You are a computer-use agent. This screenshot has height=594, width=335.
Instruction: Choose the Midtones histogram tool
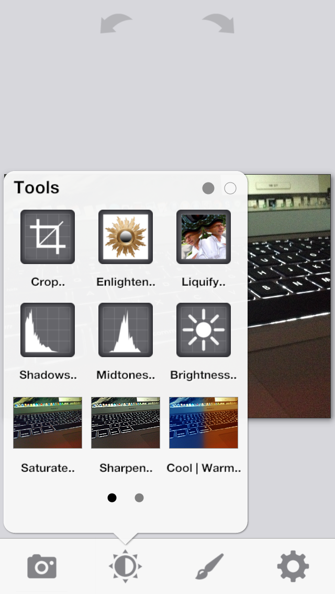click(126, 330)
